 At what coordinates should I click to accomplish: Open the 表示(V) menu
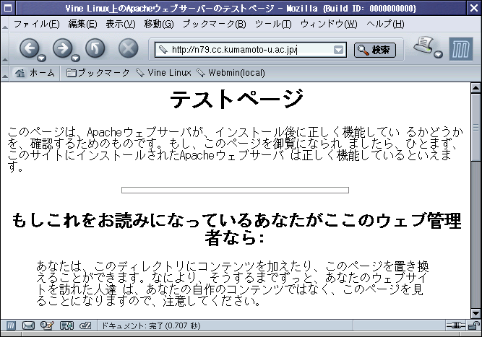[x=121, y=24]
